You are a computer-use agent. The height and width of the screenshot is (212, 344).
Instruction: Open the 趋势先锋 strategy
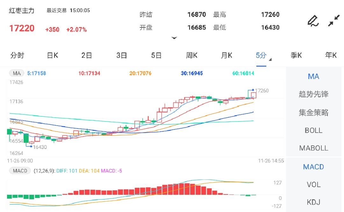(313, 94)
